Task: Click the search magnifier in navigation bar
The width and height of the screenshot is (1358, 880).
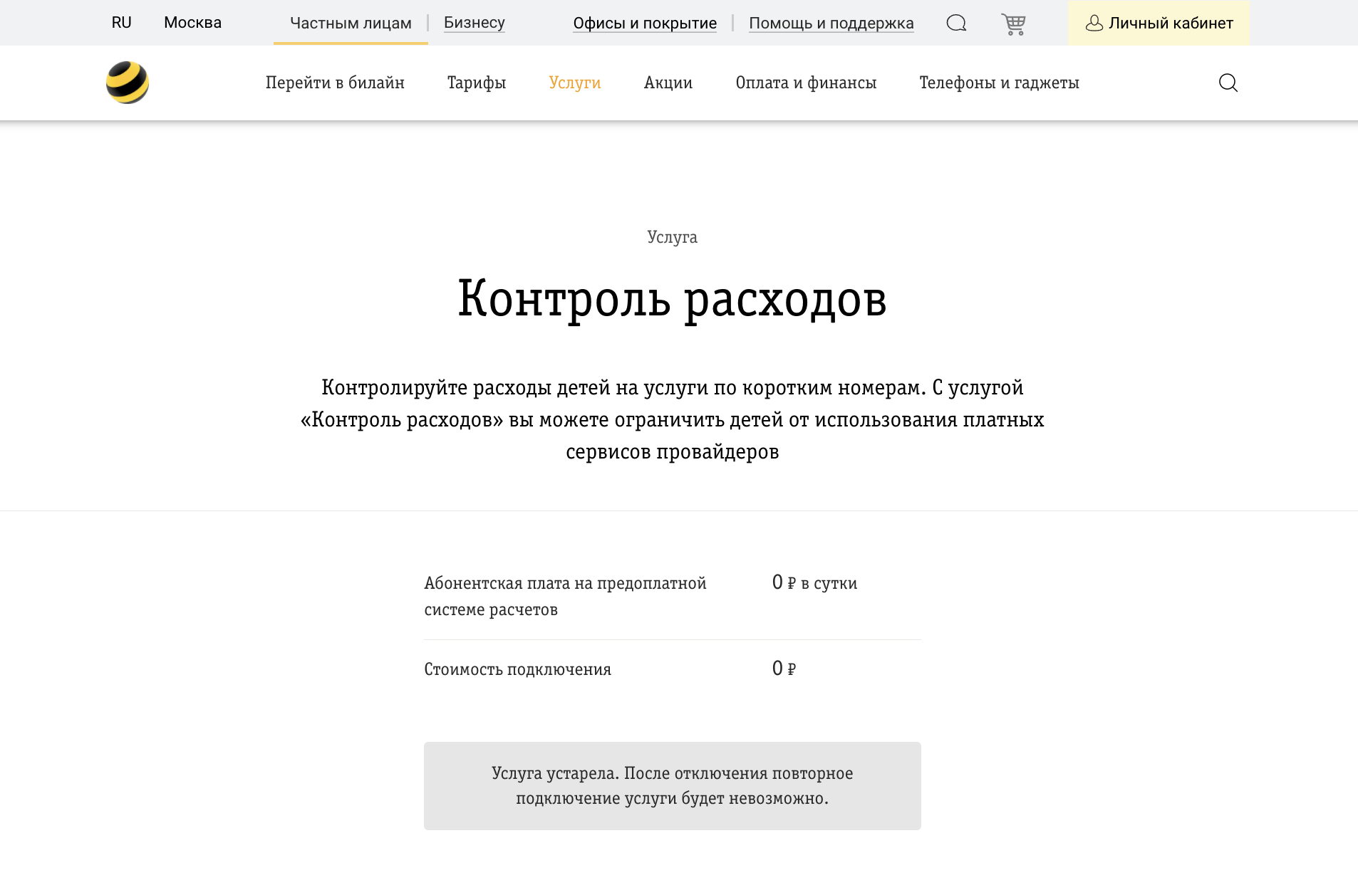Action: point(1228,83)
